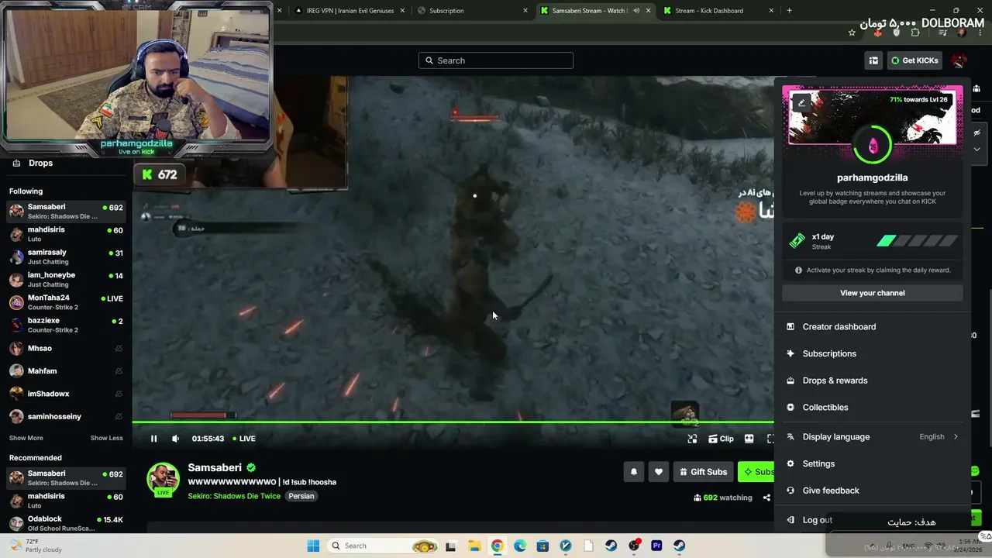The height and width of the screenshot is (558, 992).
Task: Select the Persian language tag
Action: [301, 496]
